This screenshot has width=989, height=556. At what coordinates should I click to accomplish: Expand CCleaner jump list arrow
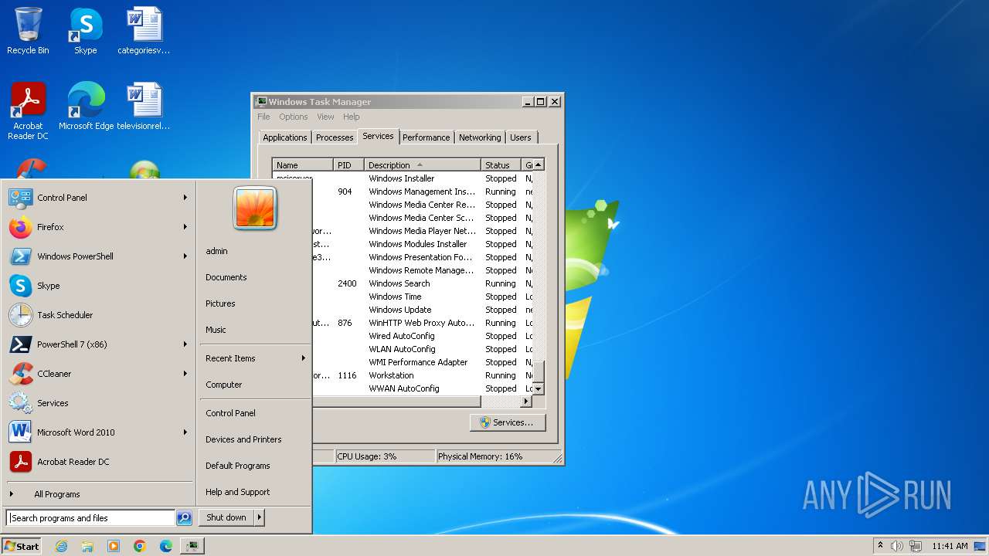[x=185, y=374]
